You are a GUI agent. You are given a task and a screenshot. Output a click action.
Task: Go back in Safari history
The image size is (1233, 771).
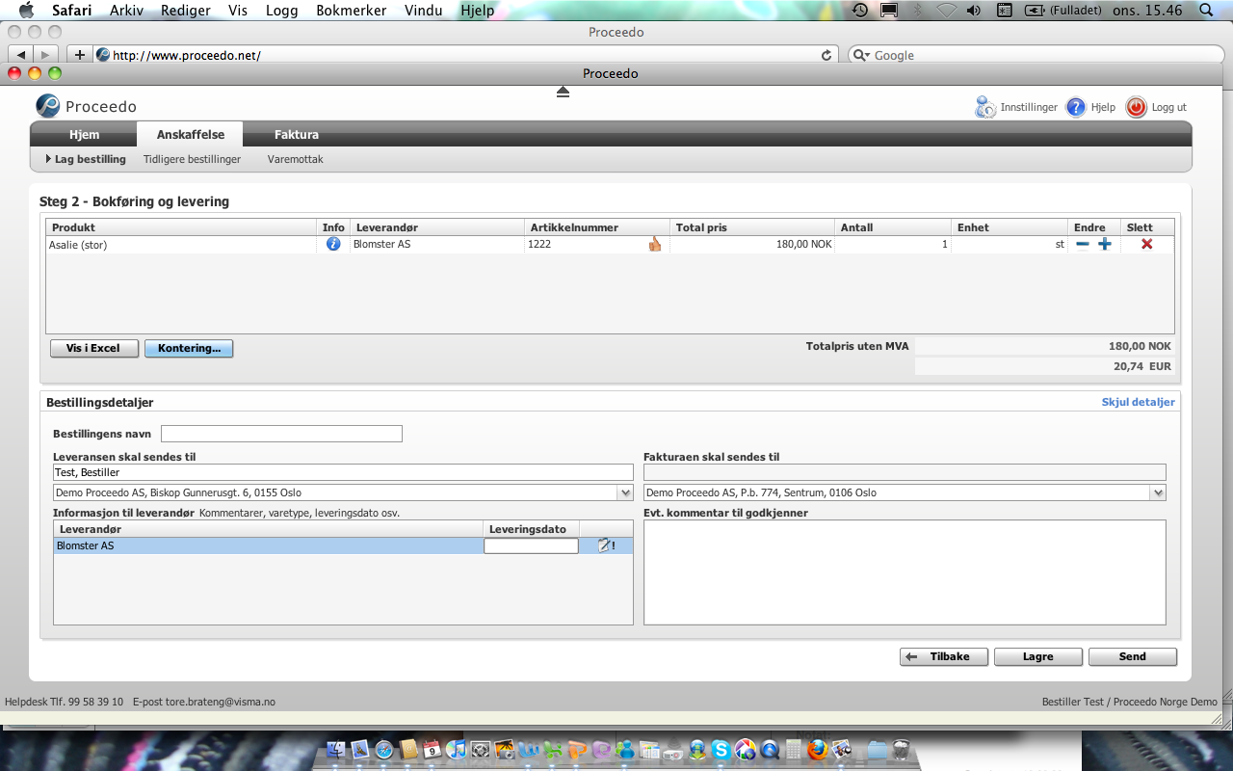click(21, 55)
